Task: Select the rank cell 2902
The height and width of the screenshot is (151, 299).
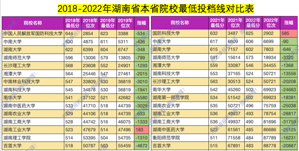Action: (x=271, y=33)
